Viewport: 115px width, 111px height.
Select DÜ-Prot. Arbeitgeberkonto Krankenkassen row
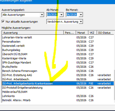click(x=58, y=83)
